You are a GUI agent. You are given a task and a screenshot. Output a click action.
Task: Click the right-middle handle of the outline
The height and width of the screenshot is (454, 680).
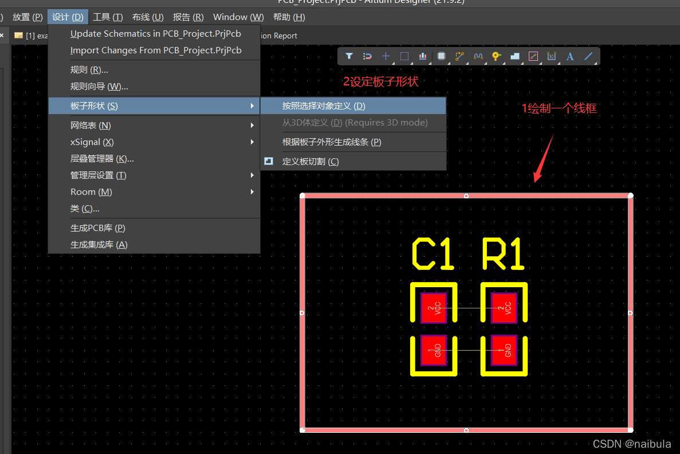pyautogui.click(x=630, y=313)
